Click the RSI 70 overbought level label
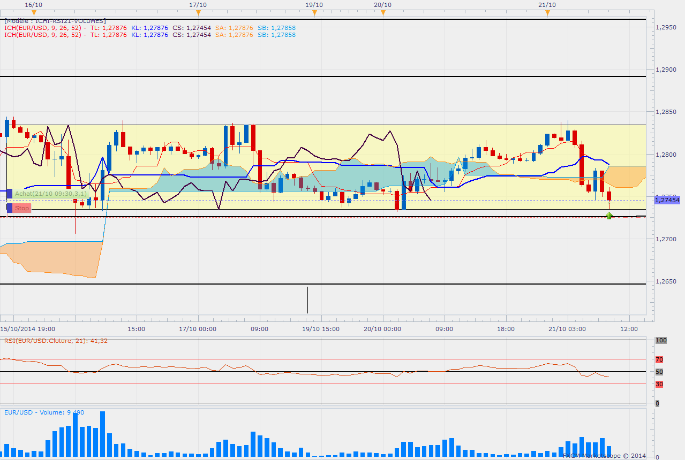This screenshot has width=685, height=460. coord(659,360)
